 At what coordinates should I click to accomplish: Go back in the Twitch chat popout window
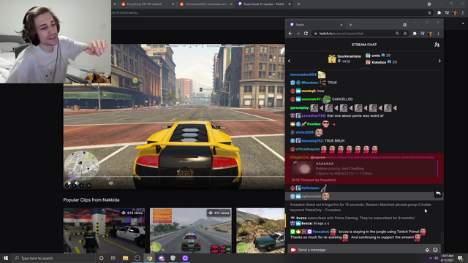[290, 34]
